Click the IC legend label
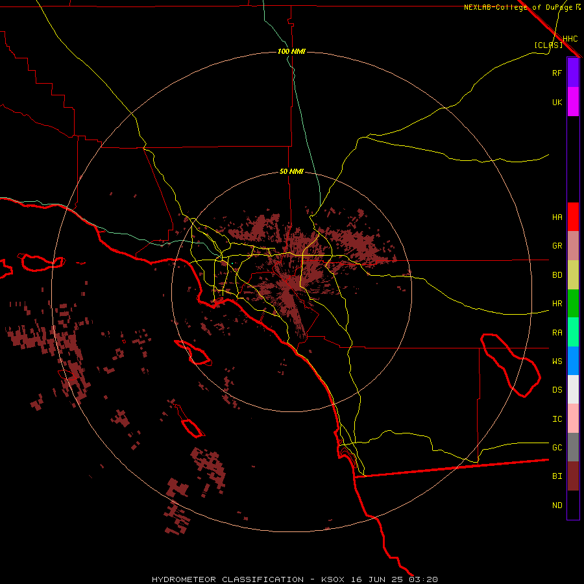584x584 pixels. tap(557, 419)
